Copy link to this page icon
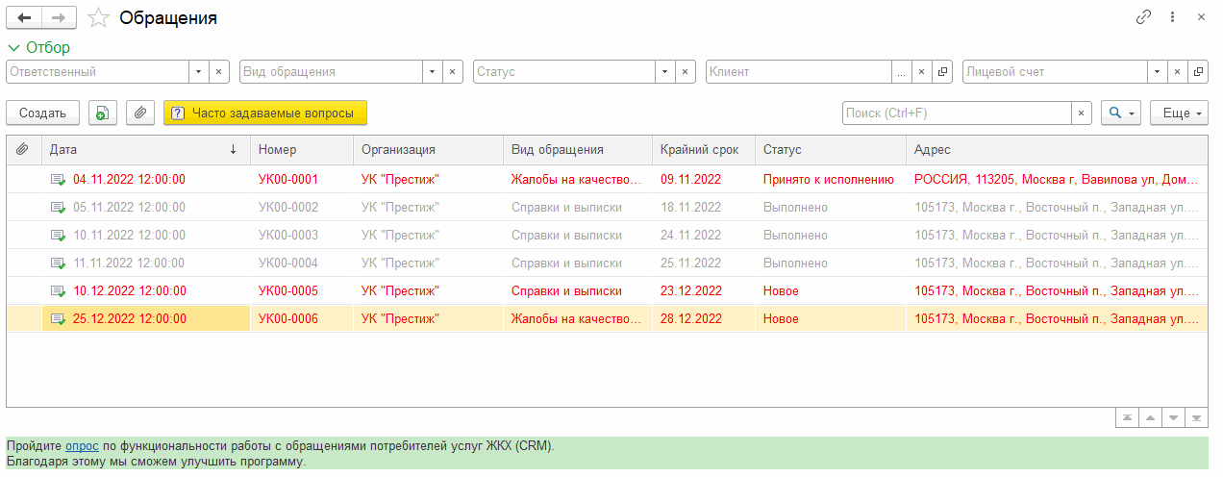The width and height of the screenshot is (1223, 477). [1144, 17]
